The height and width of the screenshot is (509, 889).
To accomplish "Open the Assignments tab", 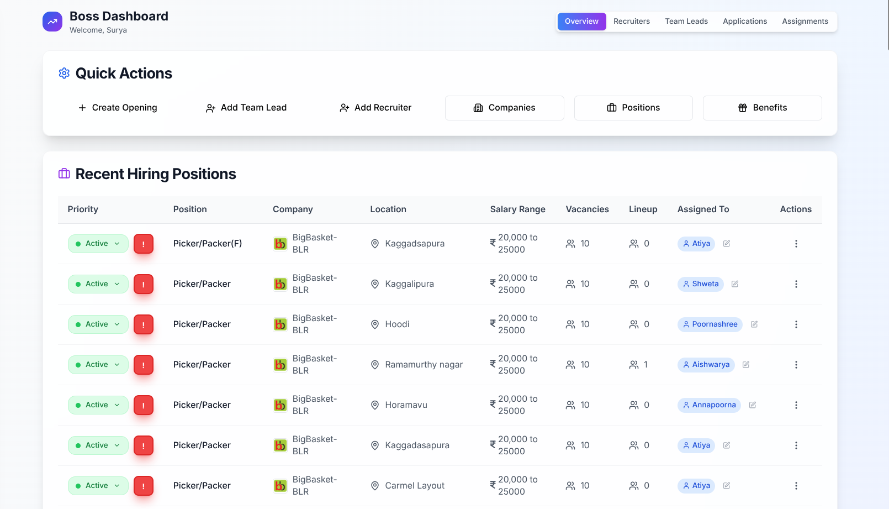I will 805,22.
